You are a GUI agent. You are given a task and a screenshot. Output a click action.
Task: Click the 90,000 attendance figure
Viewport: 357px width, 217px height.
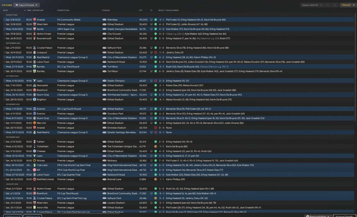pos(143,20)
